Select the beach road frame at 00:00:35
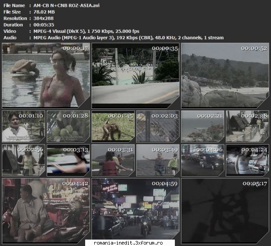 click(135, 75)
